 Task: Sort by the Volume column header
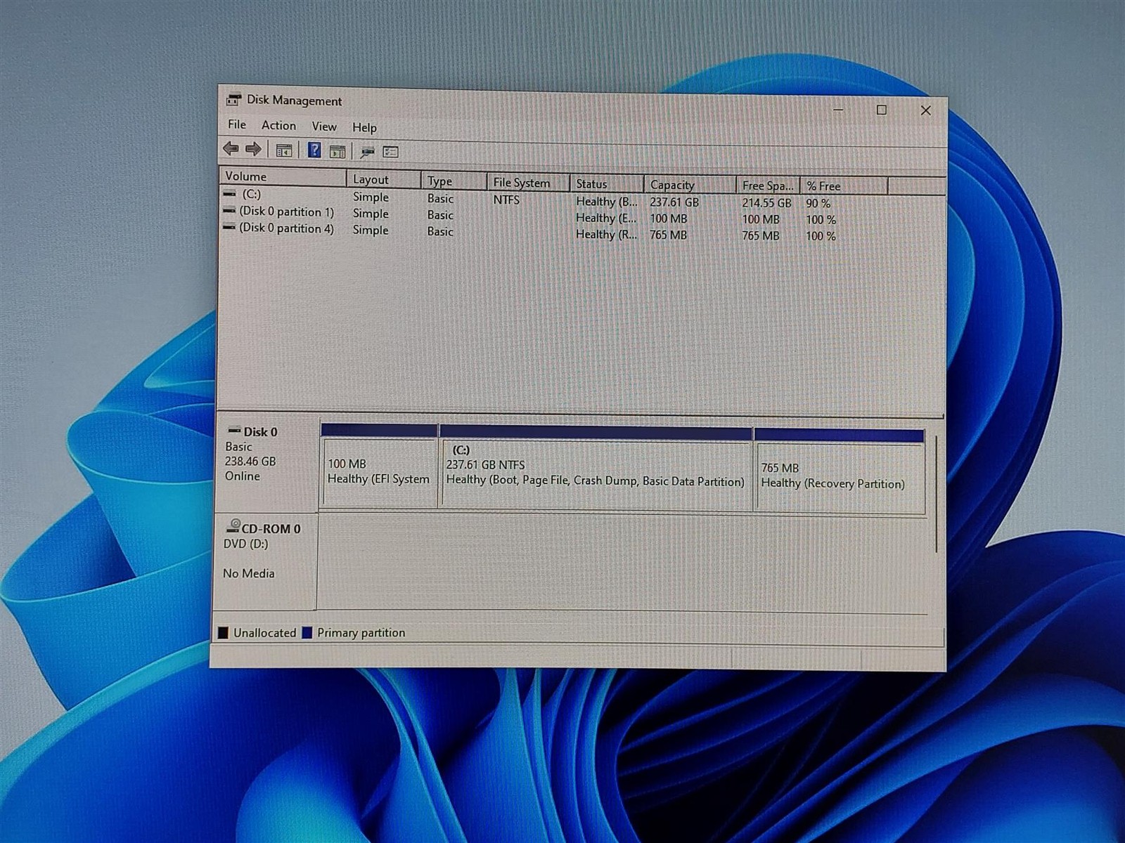pyautogui.click(x=283, y=176)
